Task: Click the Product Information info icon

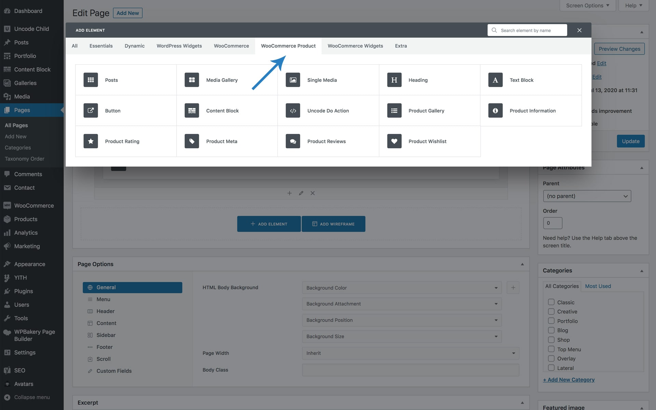Action: click(x=495, y=110)
